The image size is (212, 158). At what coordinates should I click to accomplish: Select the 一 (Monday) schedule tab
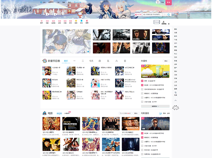coord(74,61)
